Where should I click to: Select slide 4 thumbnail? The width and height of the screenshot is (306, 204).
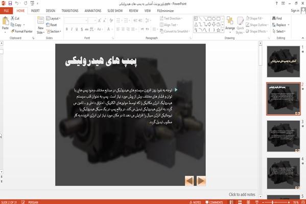pos(284,173)
